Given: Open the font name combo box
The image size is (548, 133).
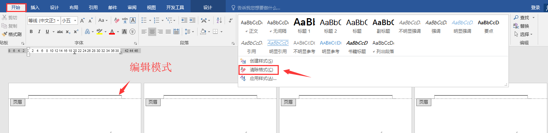Looking at the screenshot, I should click(44, 20).
